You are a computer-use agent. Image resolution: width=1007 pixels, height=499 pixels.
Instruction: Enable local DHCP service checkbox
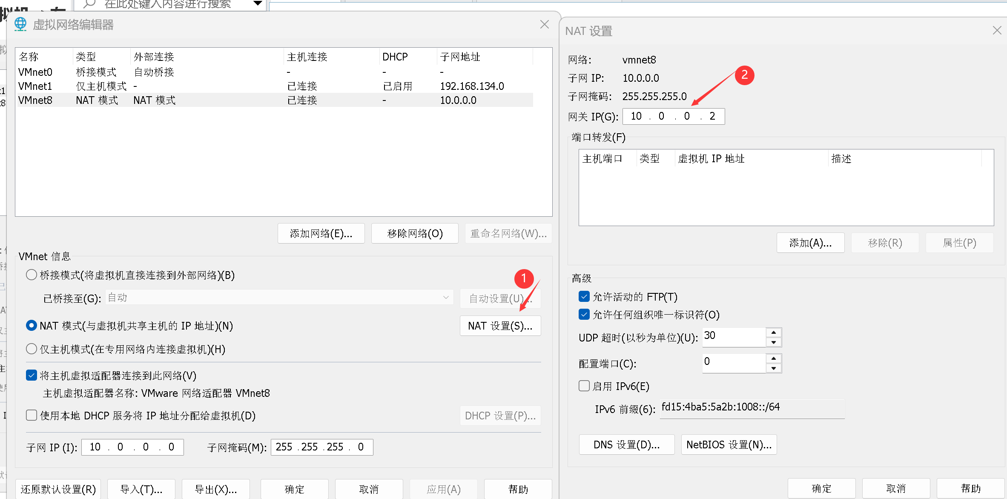point(32,416)
